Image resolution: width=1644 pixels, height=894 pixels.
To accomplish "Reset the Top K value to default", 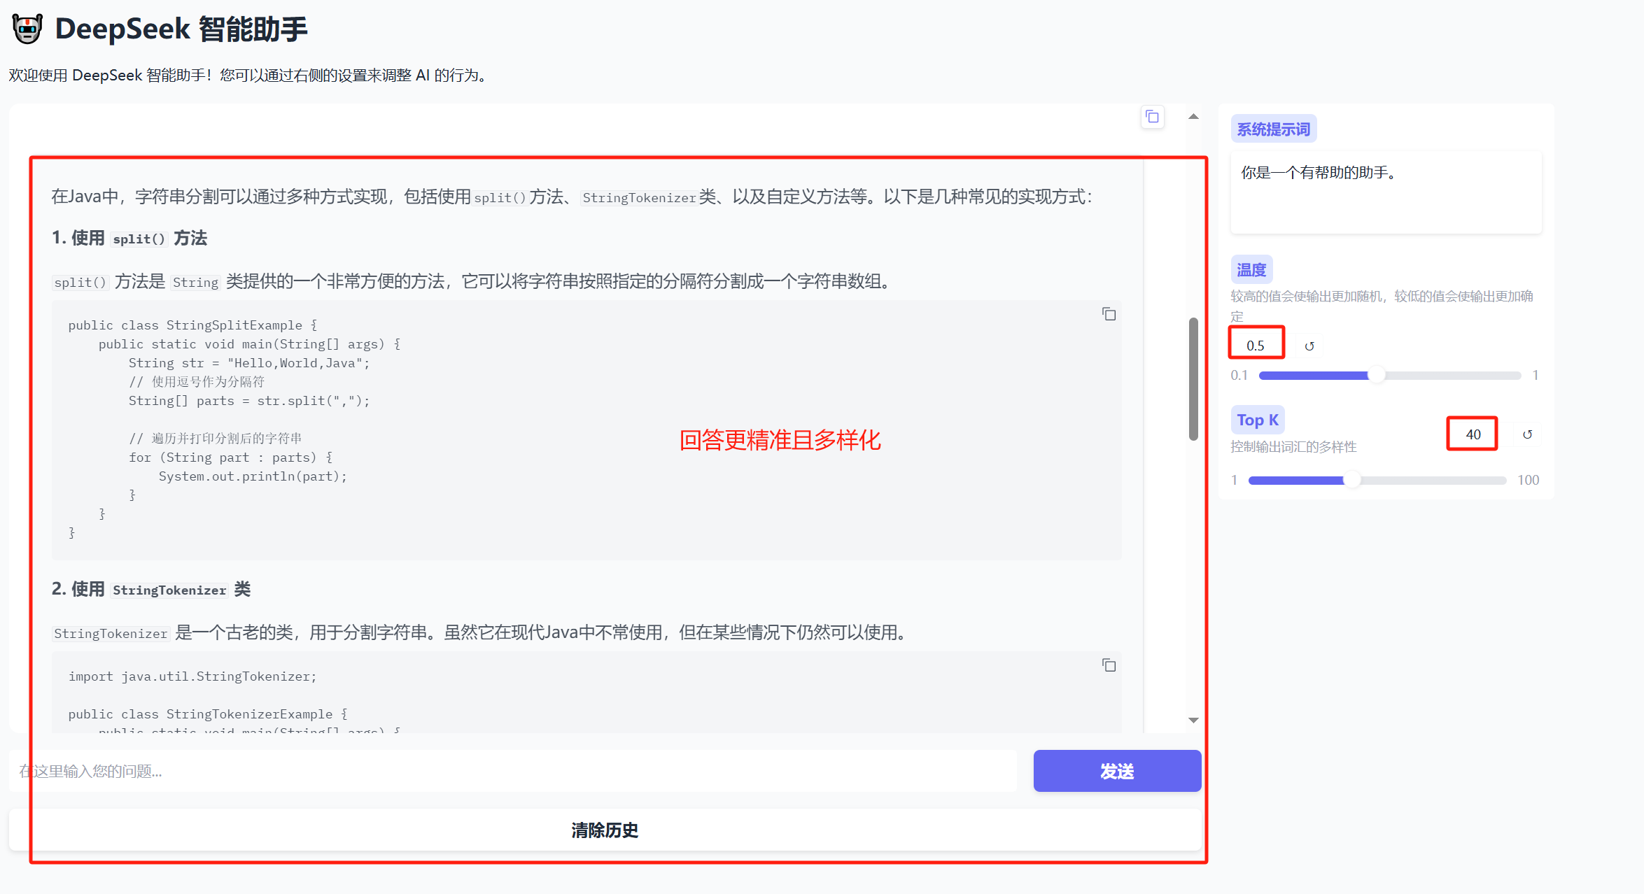I will coord(1527,434).
